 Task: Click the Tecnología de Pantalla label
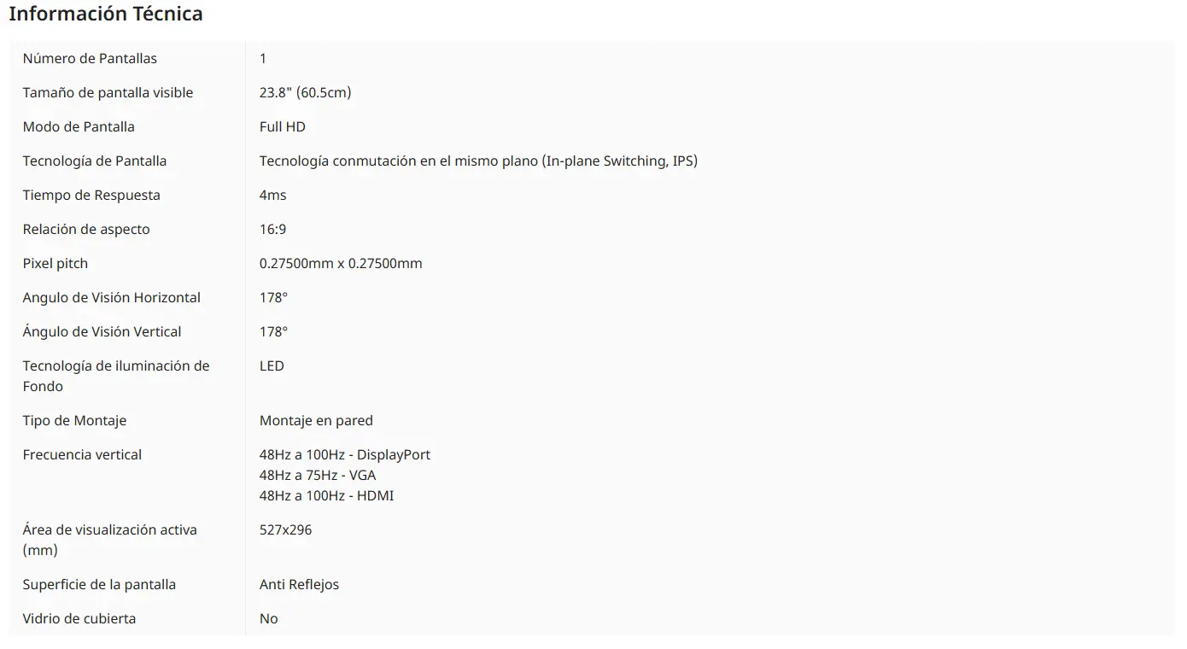95,161
